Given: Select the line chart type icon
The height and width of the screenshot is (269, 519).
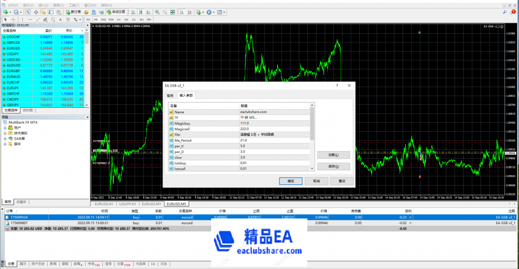Looking at the screenshot, I should point(148,12).
